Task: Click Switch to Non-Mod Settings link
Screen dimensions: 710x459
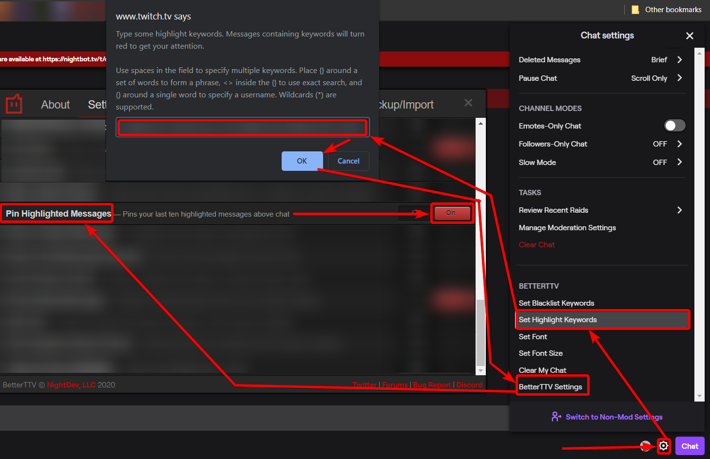Action: point(614,417)
